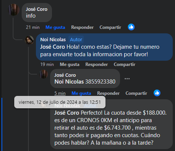Open José Coro's avatar on the phone number comment
Image resolution: width=175 pixels, height=151 pixels.
[44, 74]
